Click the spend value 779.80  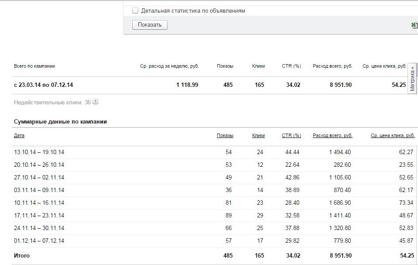tap(342, 241)
